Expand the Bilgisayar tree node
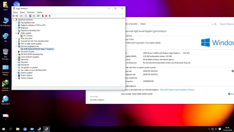 16,28
